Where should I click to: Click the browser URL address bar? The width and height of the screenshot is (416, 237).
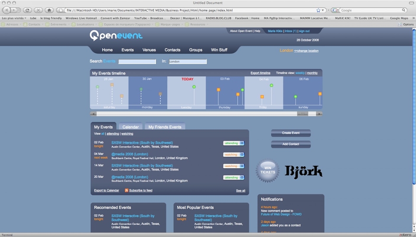click(x=191, y=10)
